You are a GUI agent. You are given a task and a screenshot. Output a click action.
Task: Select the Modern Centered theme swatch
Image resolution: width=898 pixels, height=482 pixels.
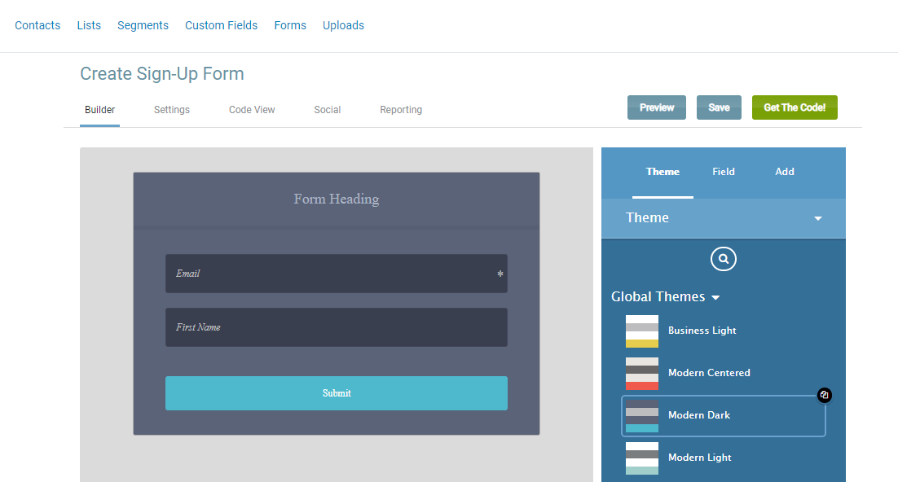click(642, 373)
